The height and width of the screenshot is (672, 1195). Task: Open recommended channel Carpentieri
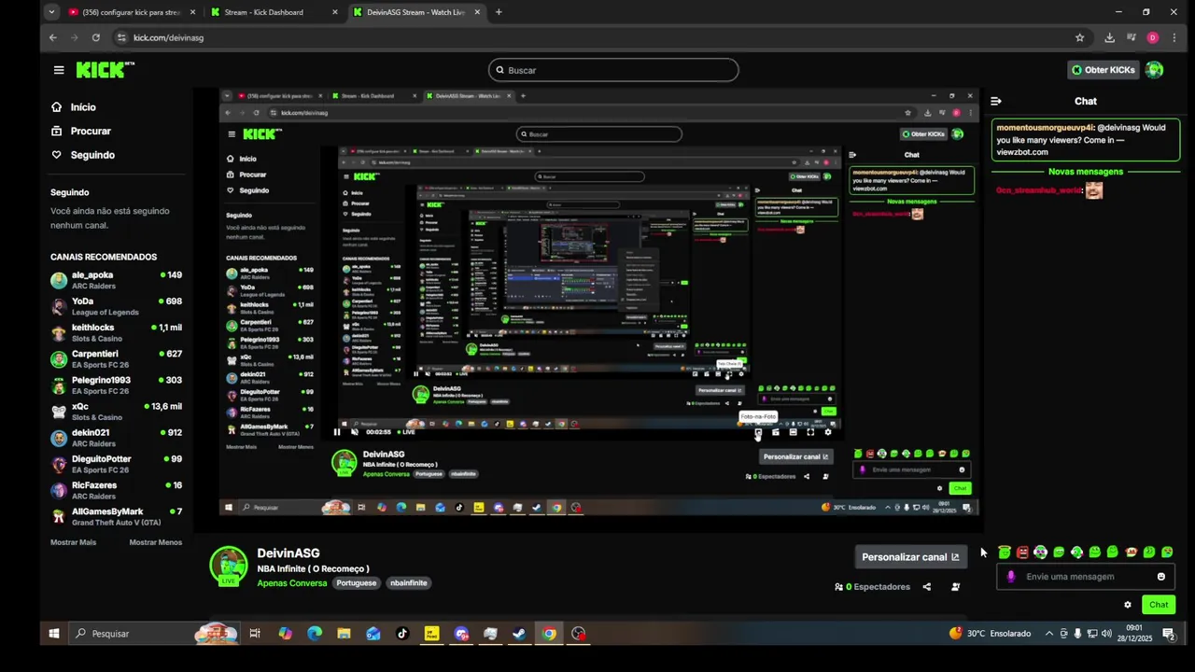point(117,358)
